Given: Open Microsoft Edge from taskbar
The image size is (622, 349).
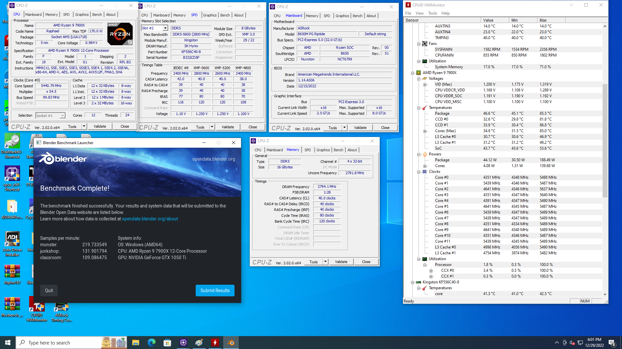Looking at the screenshot, I should (x=151, y=343).
